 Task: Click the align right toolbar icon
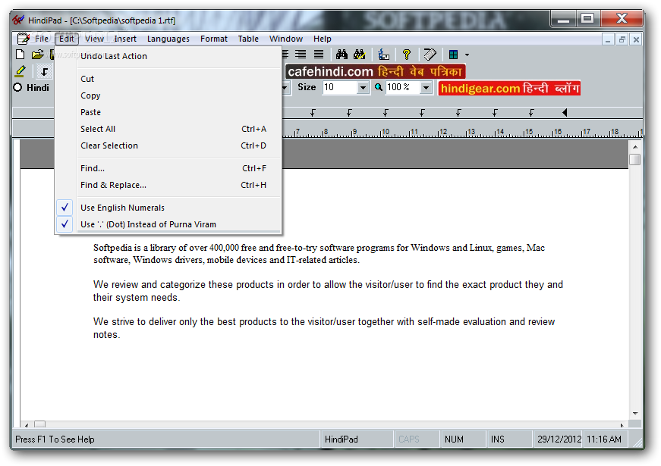click(x=301, y=55)
